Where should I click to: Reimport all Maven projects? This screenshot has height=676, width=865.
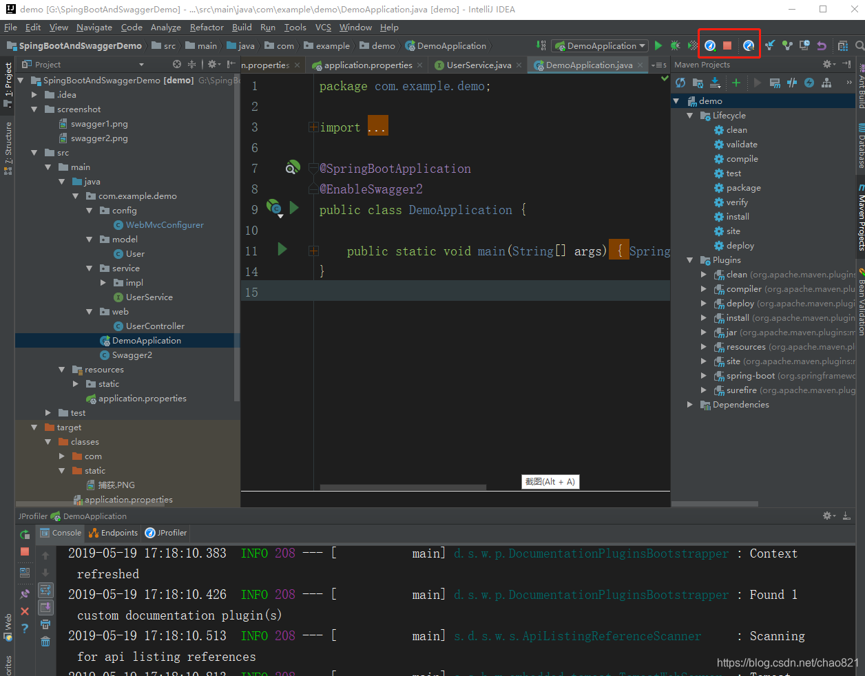[680, 83]
